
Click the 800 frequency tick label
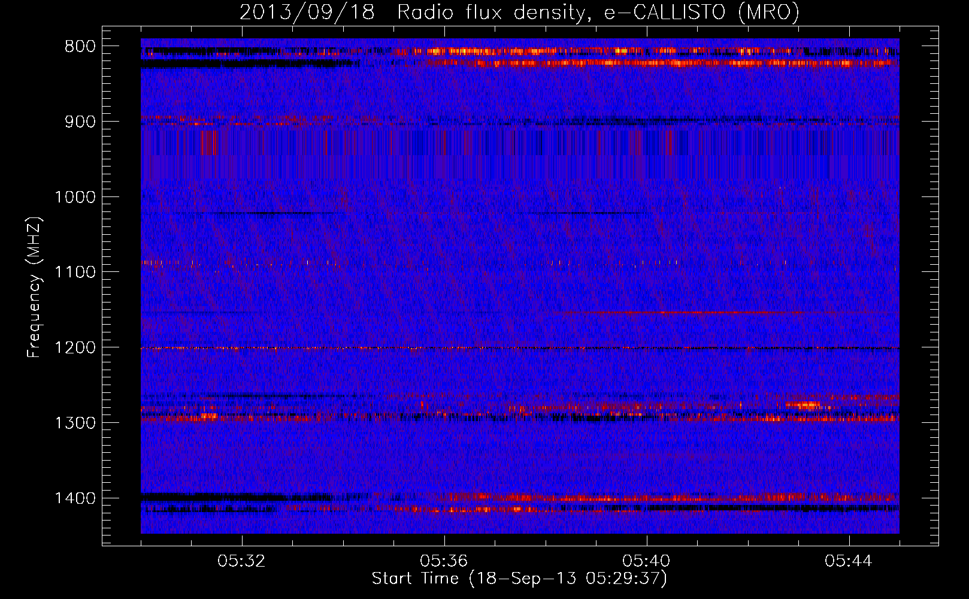[x=80, y=47]
